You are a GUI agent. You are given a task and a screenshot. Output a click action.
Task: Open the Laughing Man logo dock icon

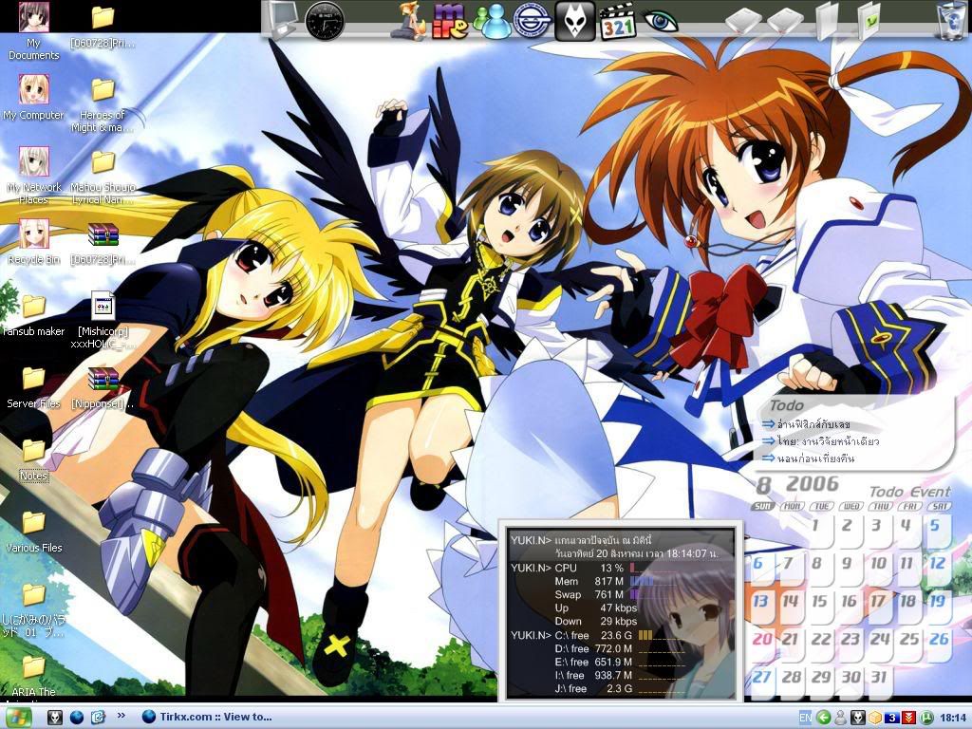point(533,21)
